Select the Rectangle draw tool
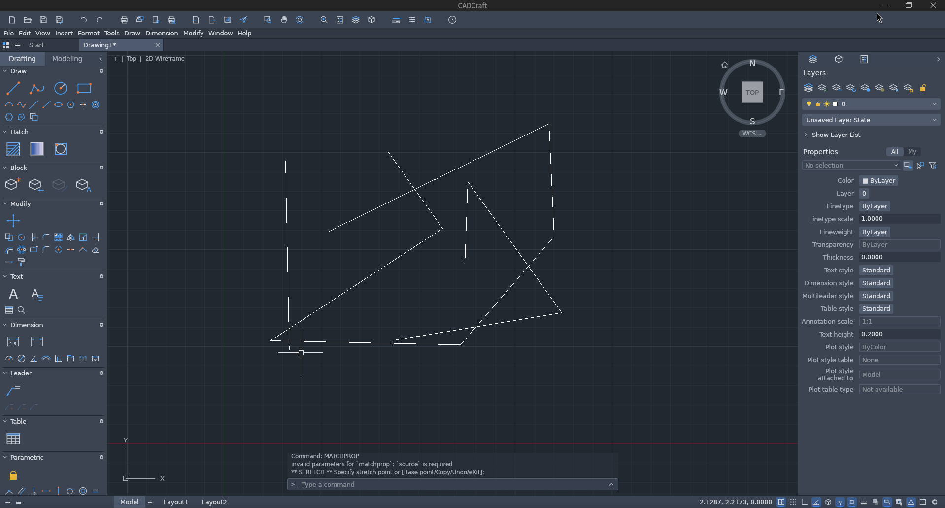The height and width of the screenshot is (508, 945). click(84, 88)
